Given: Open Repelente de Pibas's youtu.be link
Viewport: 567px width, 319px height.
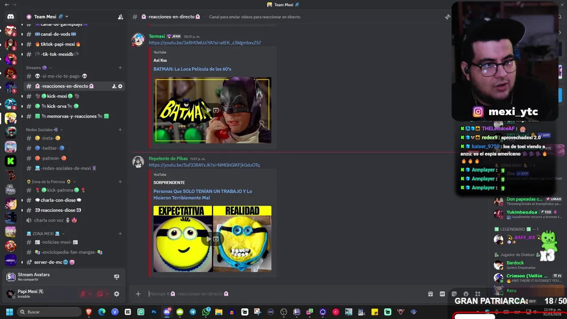Looking at the screenshot, I should 204,165.
